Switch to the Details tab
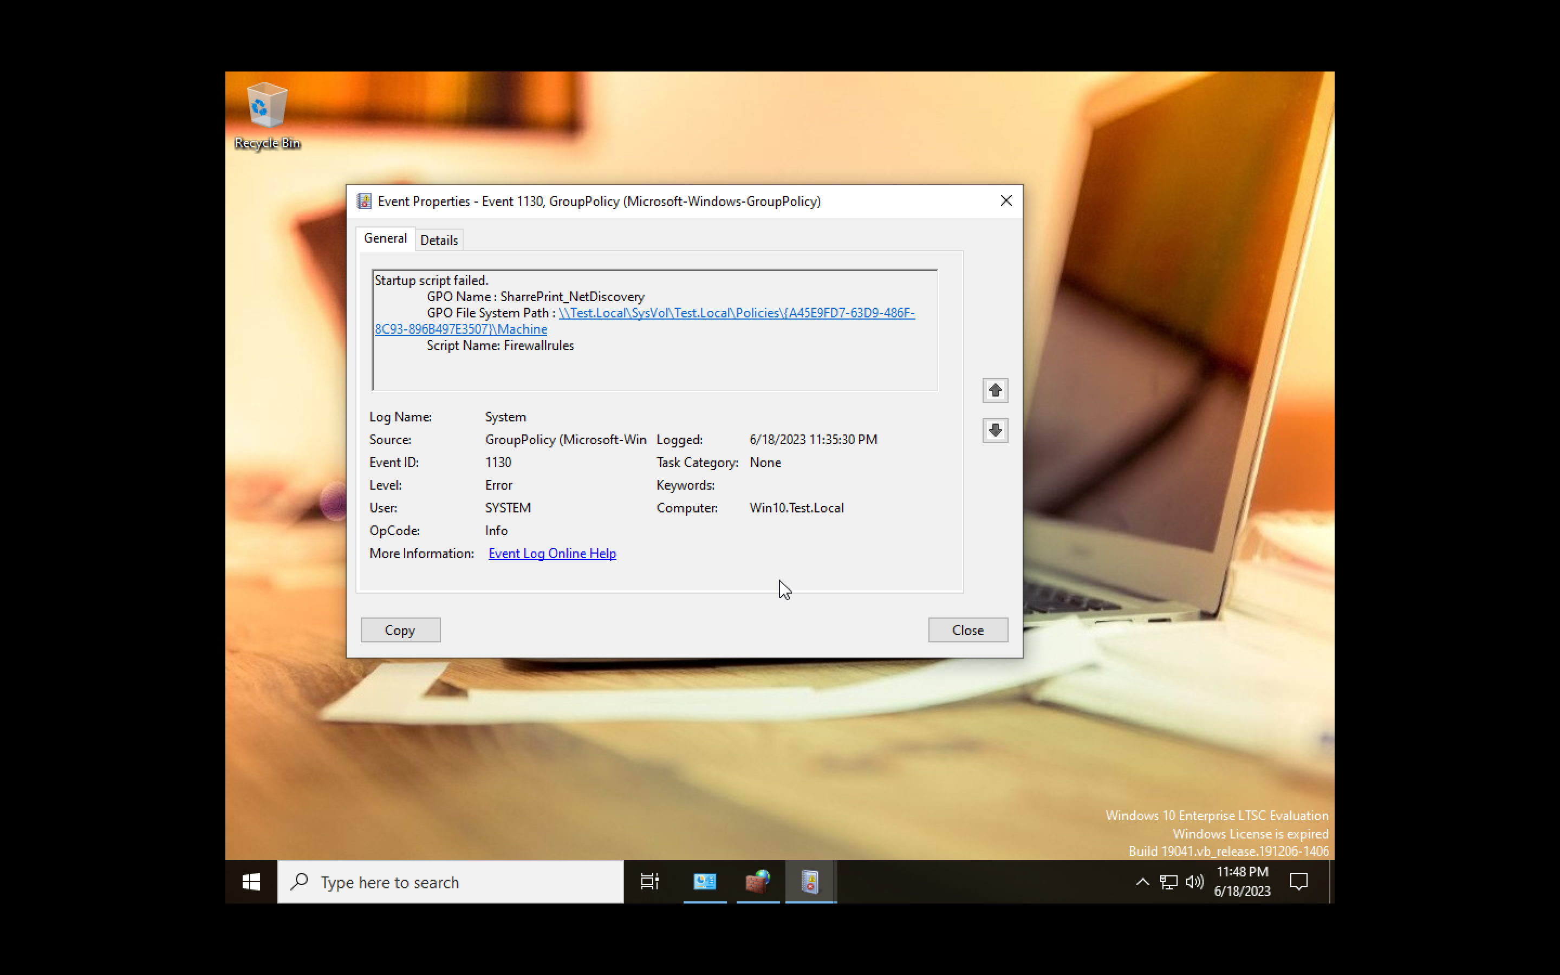Viewport: 1560px width, 975px height. pos(439,239)
